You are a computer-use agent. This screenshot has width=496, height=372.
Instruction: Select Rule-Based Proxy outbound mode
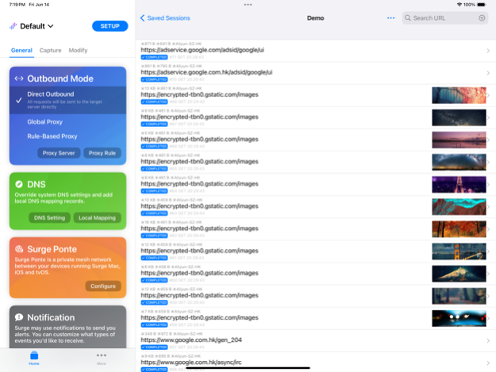(52, 136)
